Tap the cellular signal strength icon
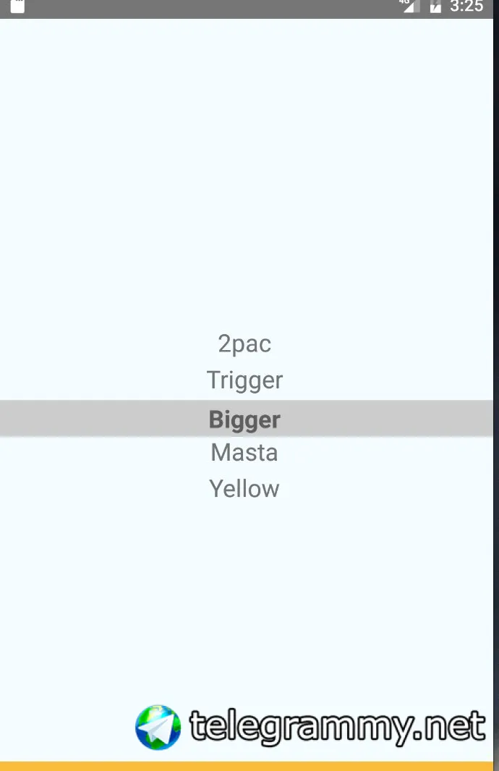 pos(411,7)
